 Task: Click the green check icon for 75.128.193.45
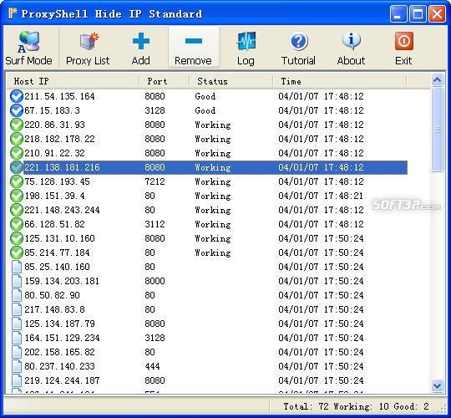(x=17, y=181)
